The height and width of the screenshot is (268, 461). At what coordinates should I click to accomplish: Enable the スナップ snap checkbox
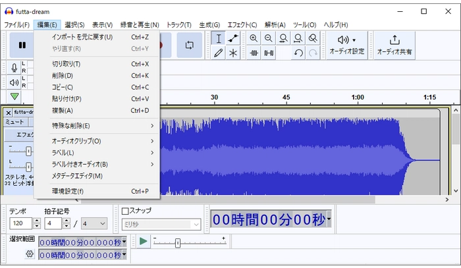click(126, 211)
